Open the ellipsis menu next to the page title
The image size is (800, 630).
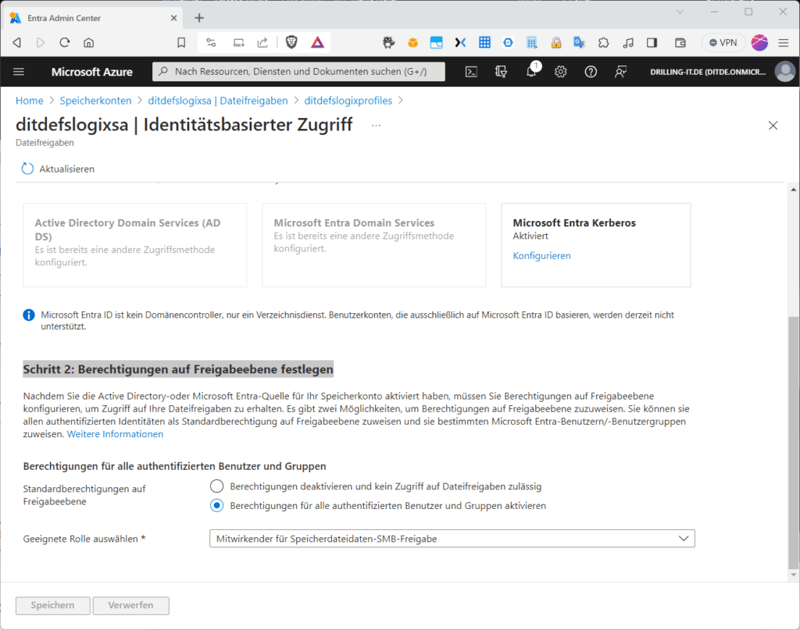(x=376, y=126)
